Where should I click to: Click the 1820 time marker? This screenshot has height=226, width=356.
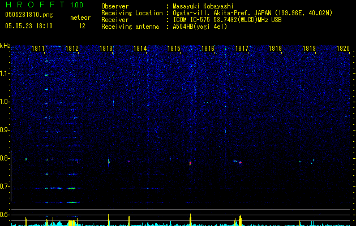[x=343, y=48]
